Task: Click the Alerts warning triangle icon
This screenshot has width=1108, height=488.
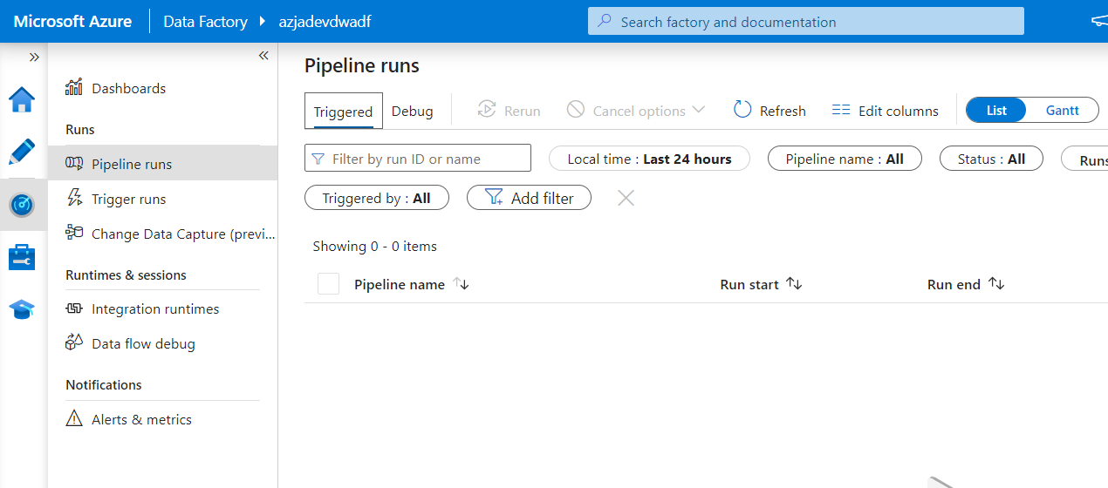Action: tap(74, 418)
